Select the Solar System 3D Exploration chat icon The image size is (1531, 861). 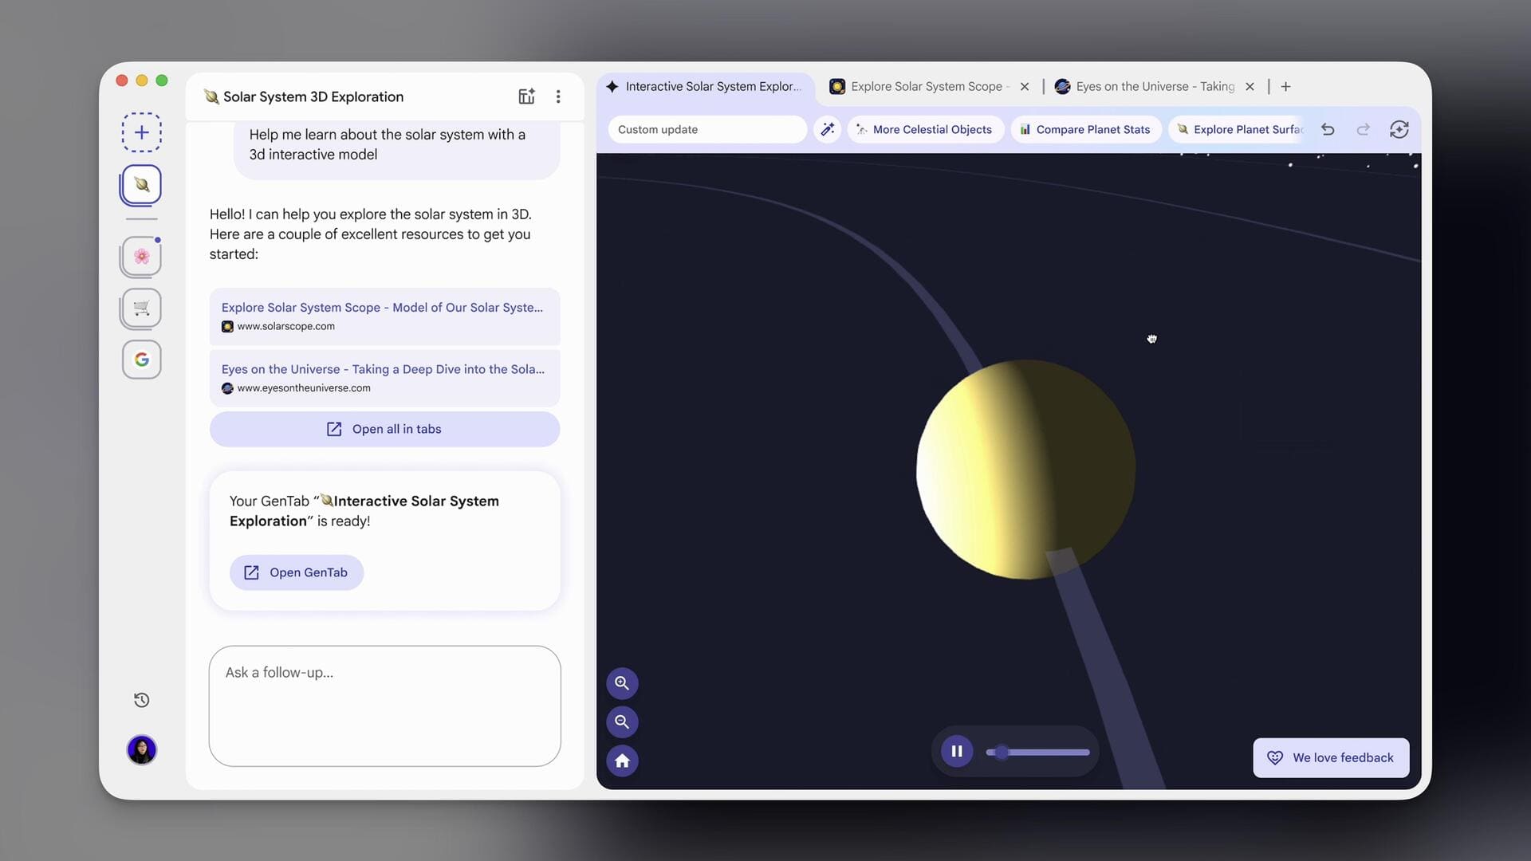[141, 184]
